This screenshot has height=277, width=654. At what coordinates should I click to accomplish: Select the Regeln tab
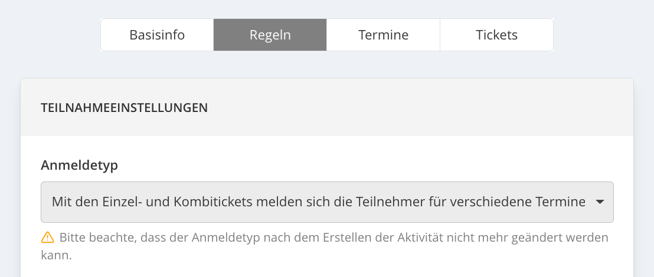point(270,35)
